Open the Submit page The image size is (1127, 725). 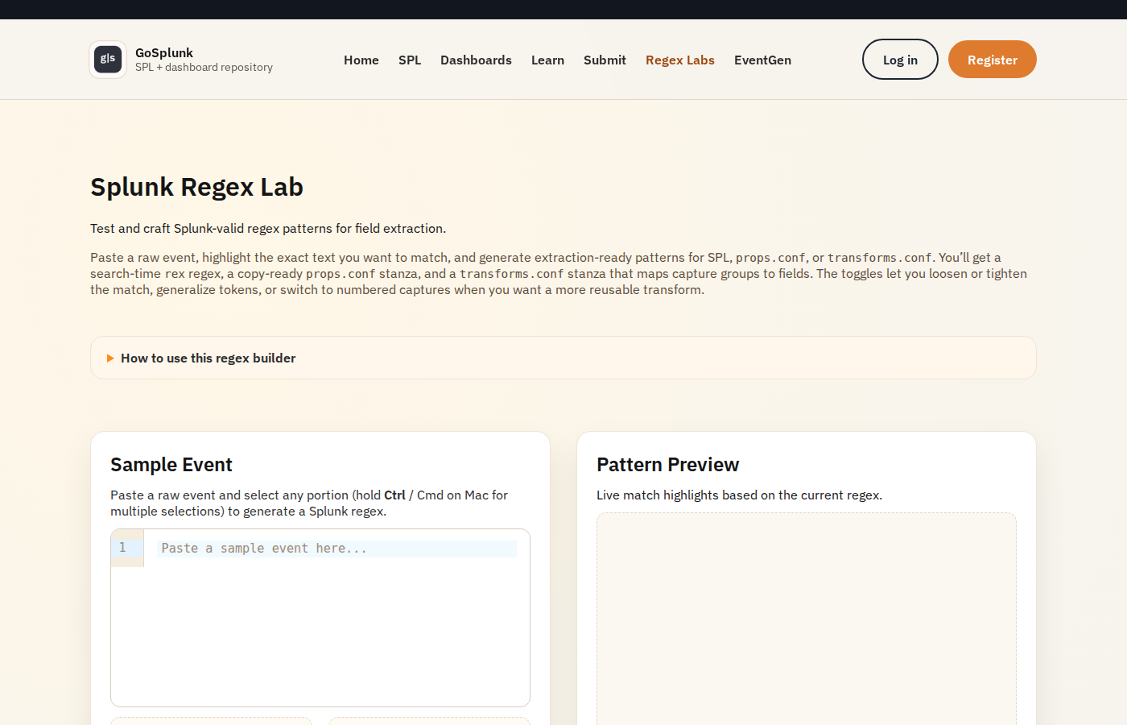pos(605,60)
